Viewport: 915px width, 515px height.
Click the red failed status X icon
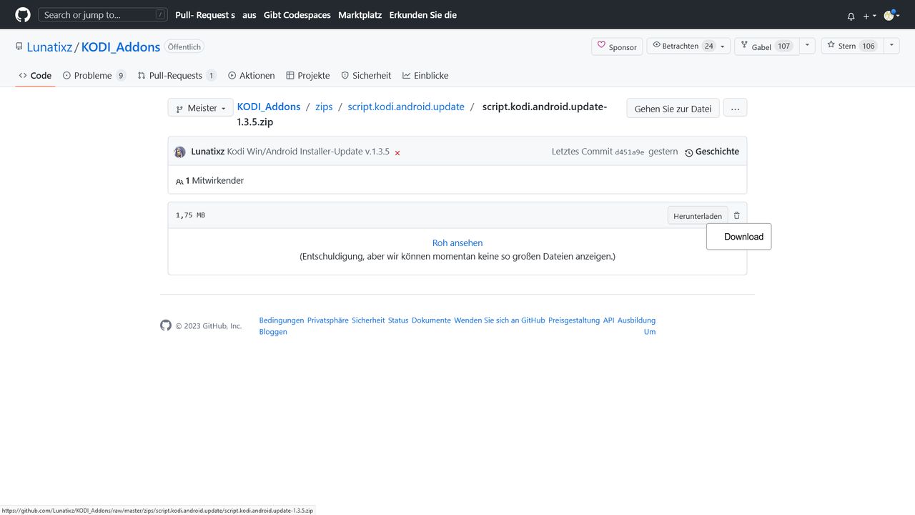pos(397,152)
